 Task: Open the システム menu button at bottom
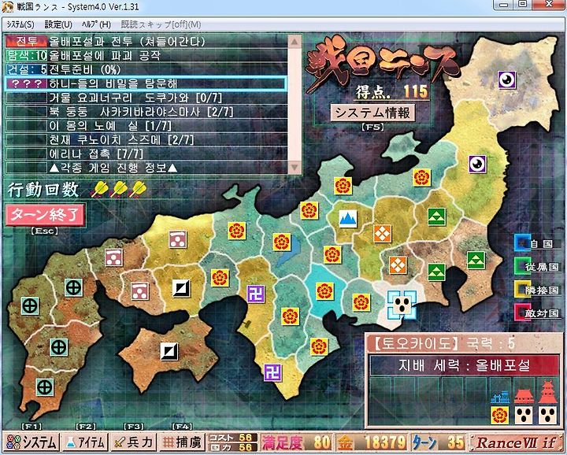tap(31, 442)
